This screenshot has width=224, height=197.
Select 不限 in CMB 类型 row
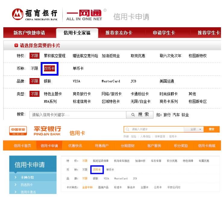click(x=34, y=94)
